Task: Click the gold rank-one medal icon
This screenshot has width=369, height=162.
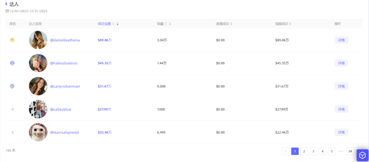Action: (x=12, y=40)
